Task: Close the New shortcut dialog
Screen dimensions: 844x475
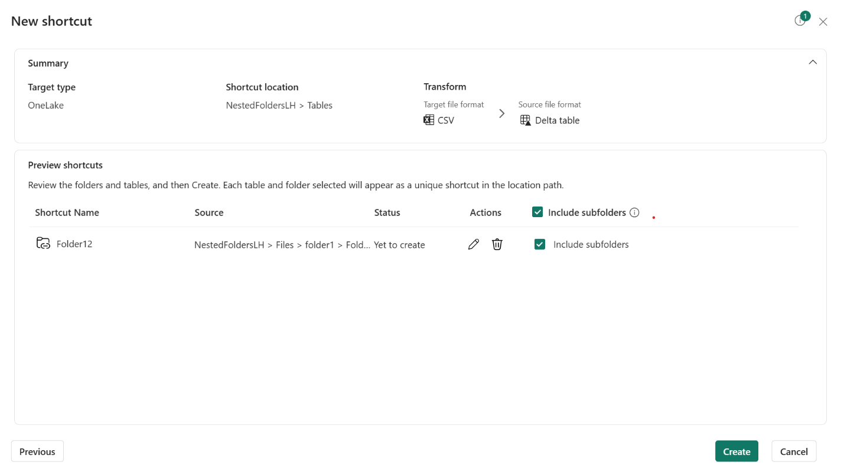Action: (x=823, y=21)
